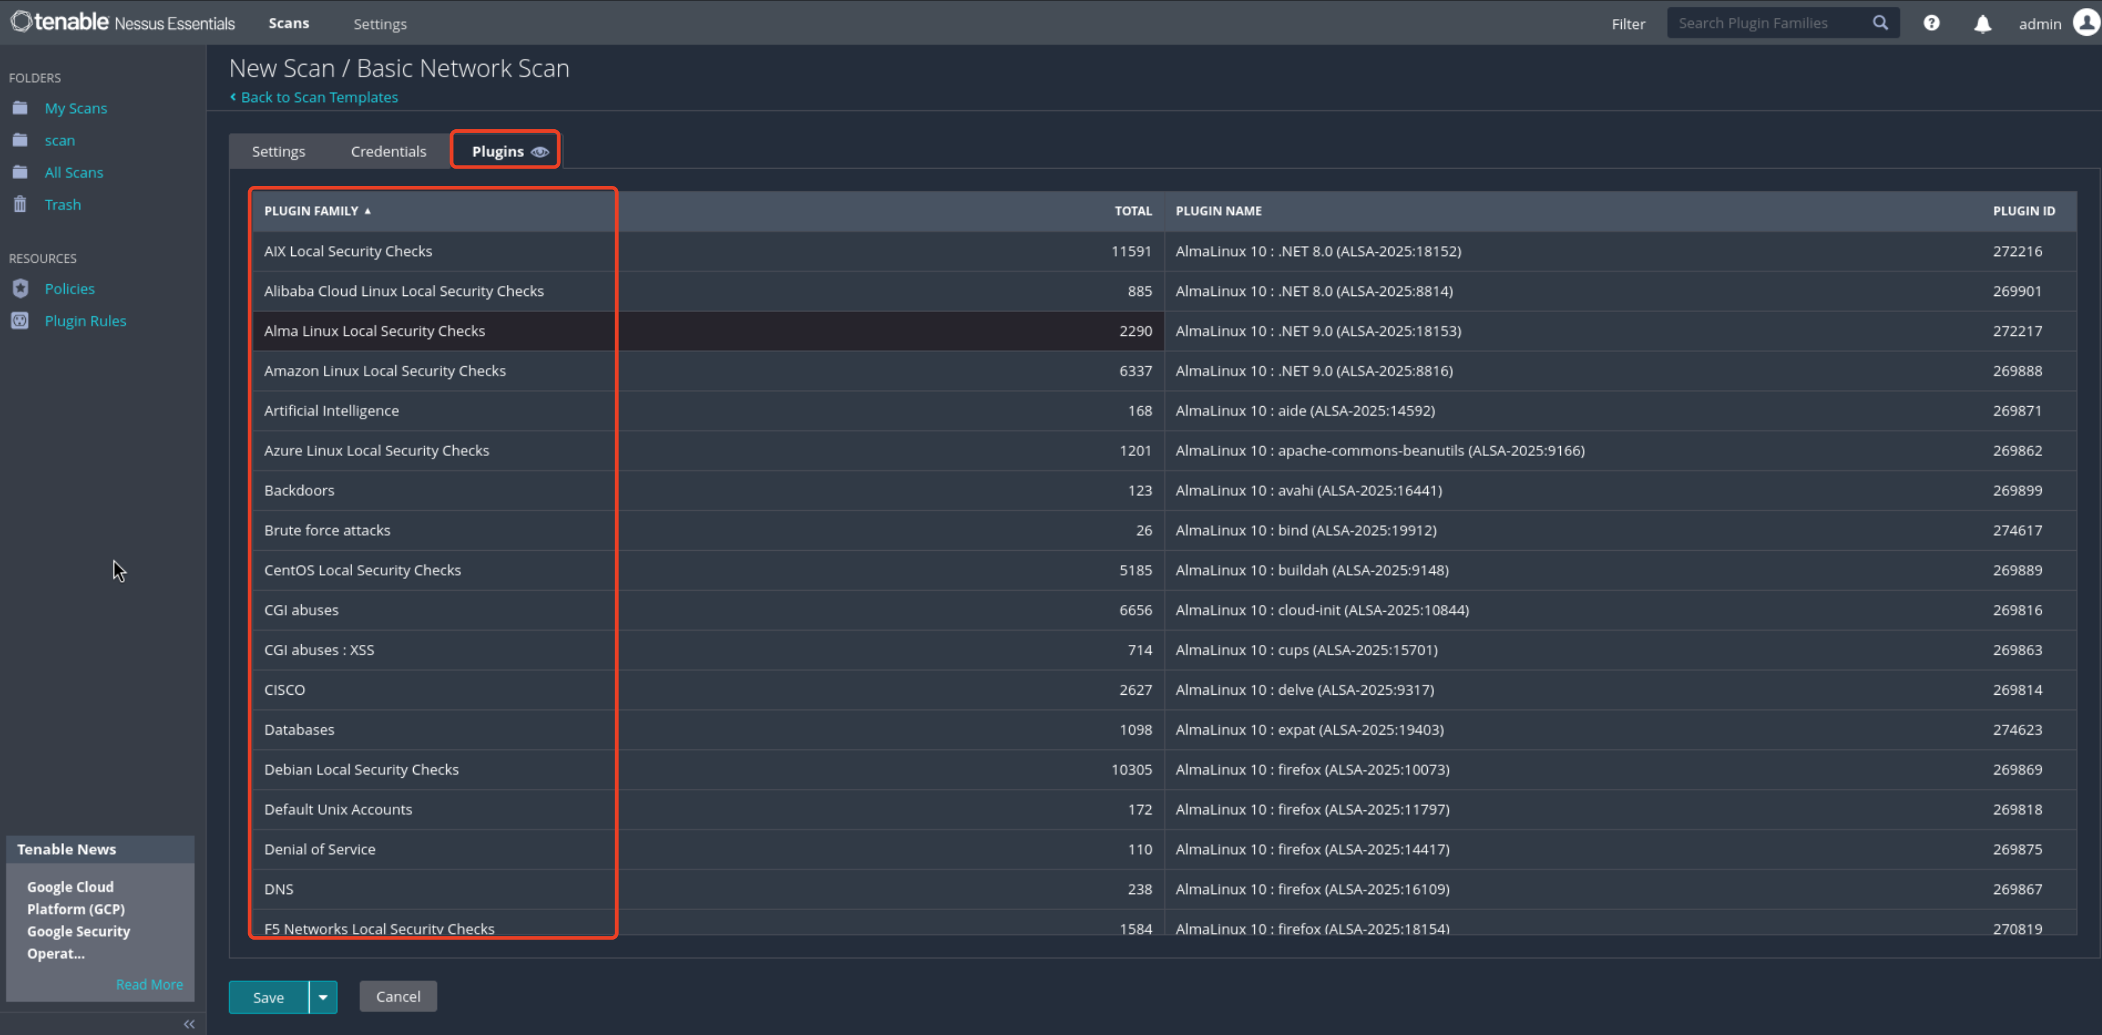Open Read More in Tenable News
Screen dimensions: 2102x1035
pyautogui.click(x=150, y=983)
